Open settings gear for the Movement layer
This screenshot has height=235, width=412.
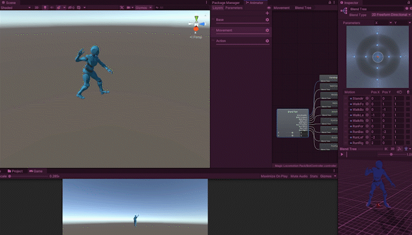coord(267,31)
